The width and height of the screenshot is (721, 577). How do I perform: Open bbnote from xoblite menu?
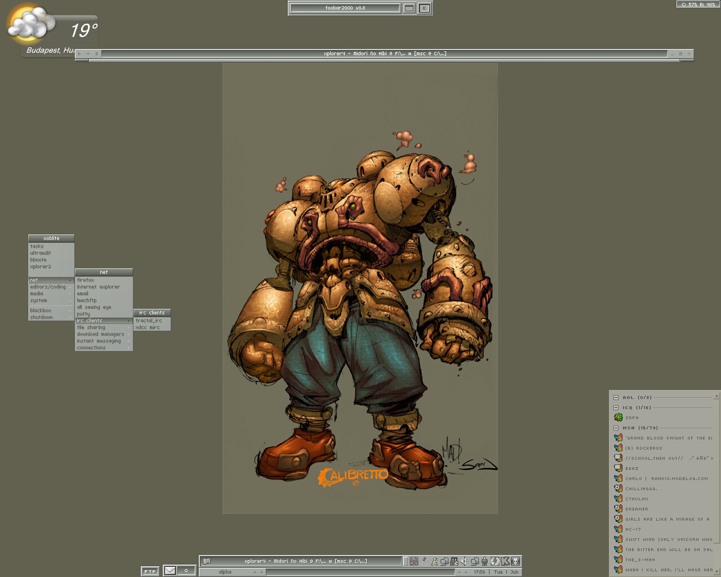coord(51,260)
